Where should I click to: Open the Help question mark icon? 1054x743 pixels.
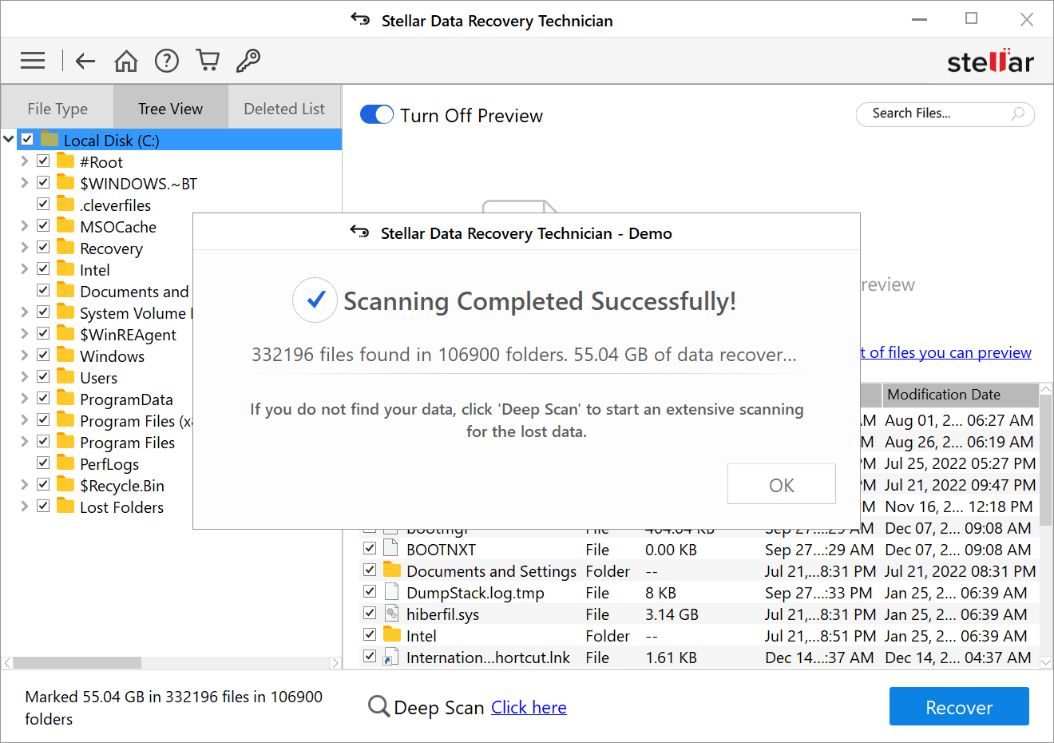point(167,61)
